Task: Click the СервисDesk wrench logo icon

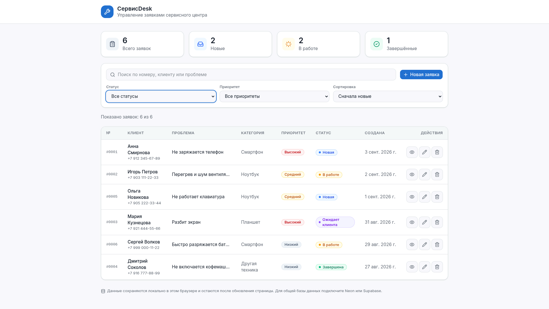Action: coord(107,12)
